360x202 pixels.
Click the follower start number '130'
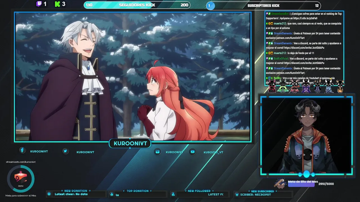[89, 5]
